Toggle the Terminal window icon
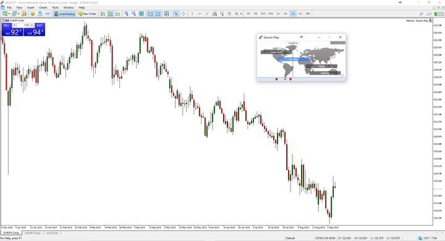The image size is (445, 241). 48,14
